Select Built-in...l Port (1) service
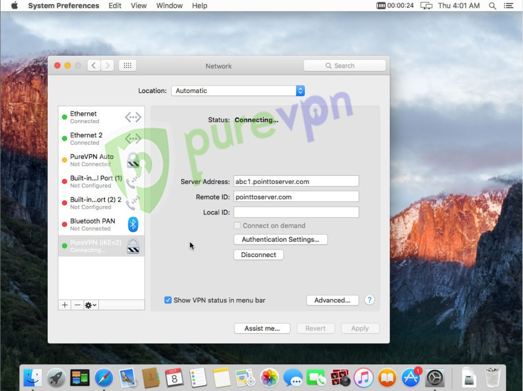This screenshot has width=523, height=391. tap(101, 182)
